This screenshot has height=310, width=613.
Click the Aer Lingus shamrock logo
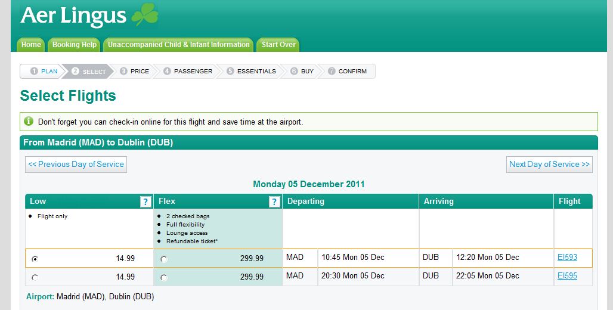145,15
